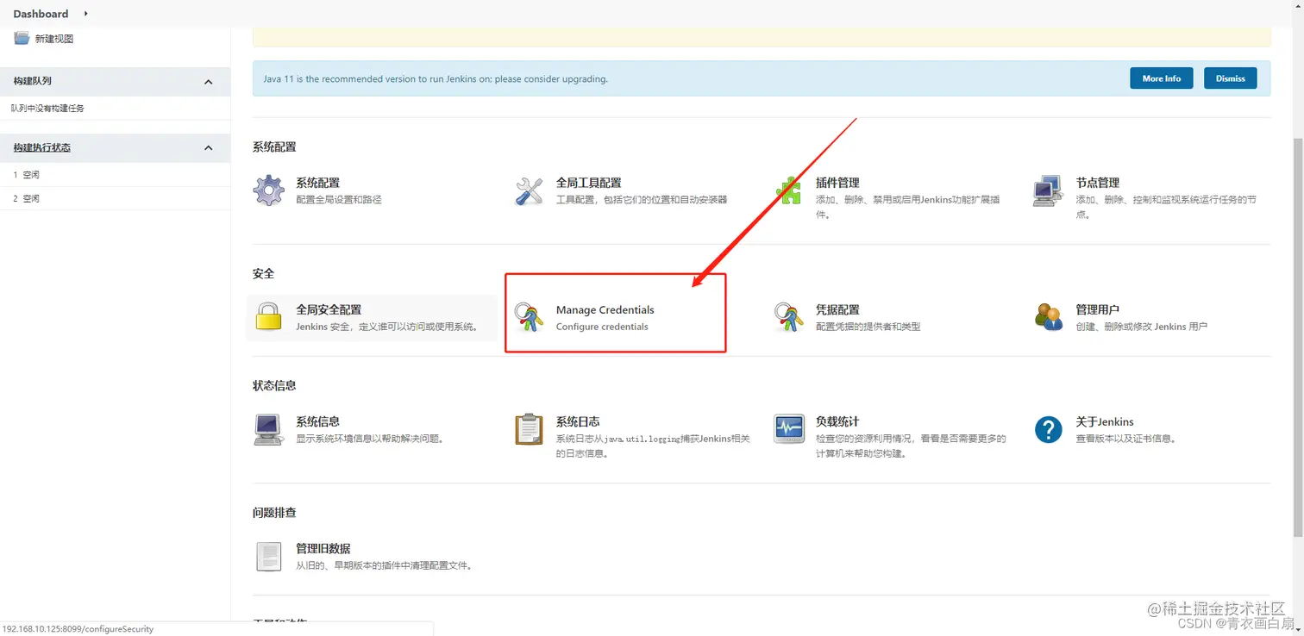This screenshot has width=1304, height=636.
Task: Open the 管理用户 link title
Action: 1097,309
